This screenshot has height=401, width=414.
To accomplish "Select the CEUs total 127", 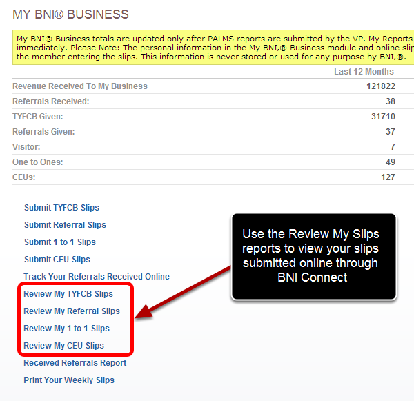I will [388, 177].
